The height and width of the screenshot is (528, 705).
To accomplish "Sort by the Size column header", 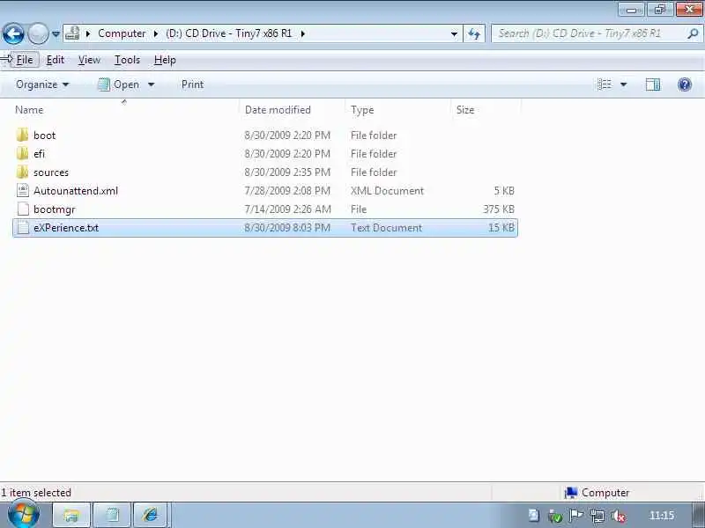I will coord(486,109).
